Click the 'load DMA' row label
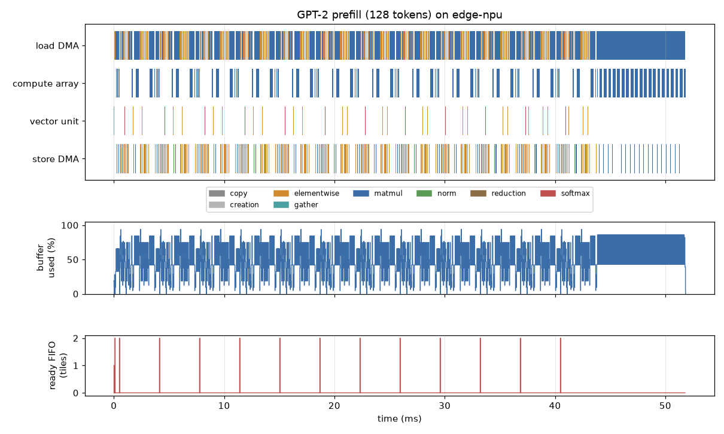This screenshot has height=434, width=724. pyautogui.click(x=57, y=45)
